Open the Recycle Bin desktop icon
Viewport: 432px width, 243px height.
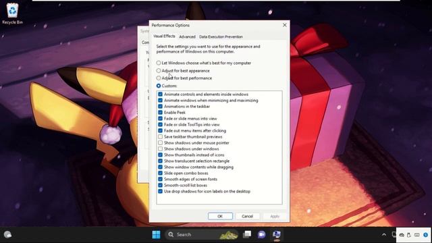12,13
